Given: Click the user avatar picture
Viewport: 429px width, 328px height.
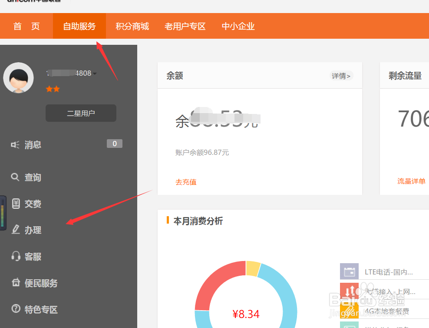Looking at the screenshot, I should (18, 78).
